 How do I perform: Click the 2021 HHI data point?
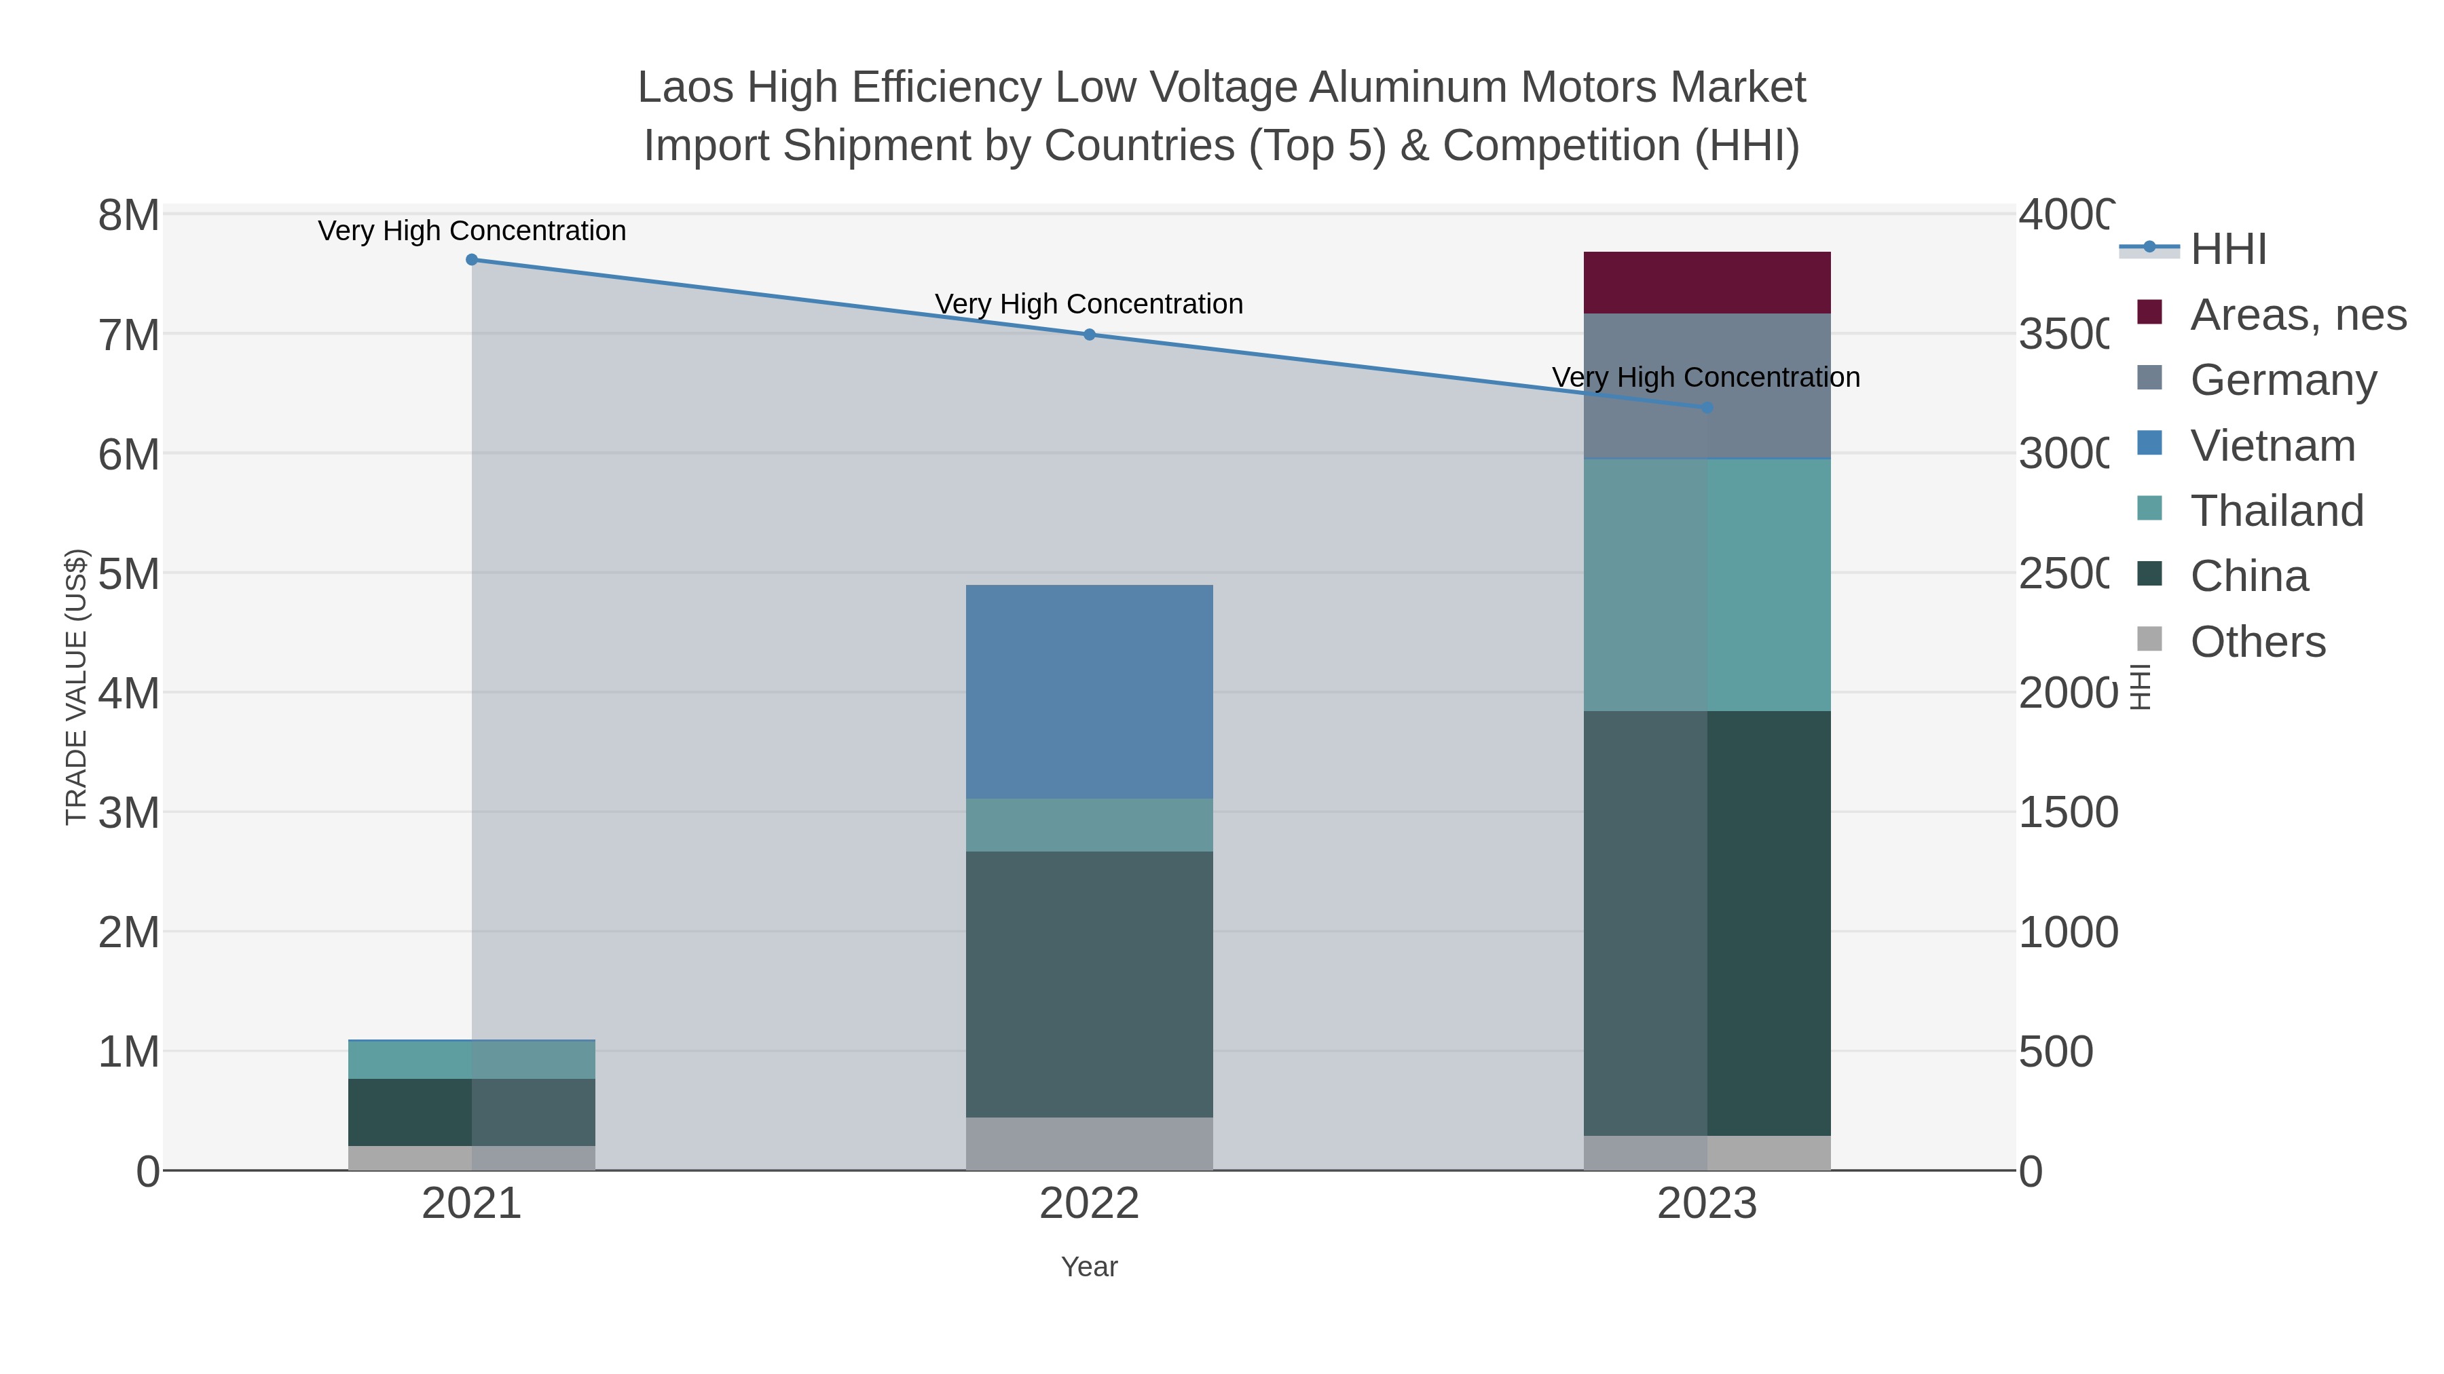[472, 260]
